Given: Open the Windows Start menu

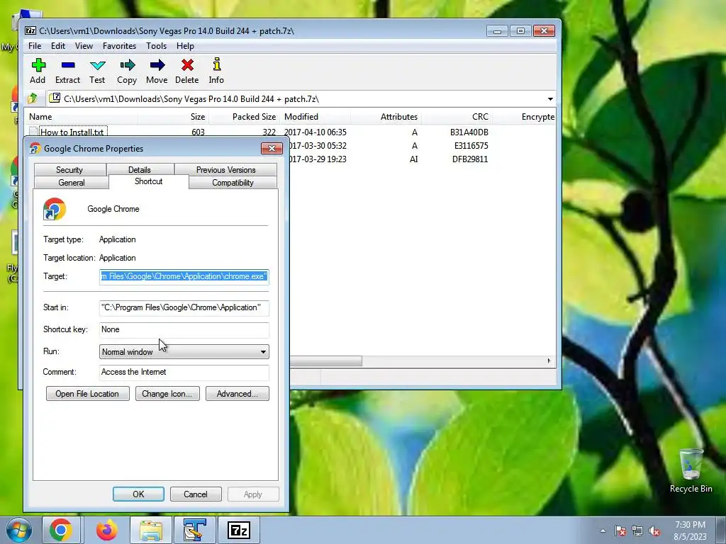Looking at the screenshot, I should coord(19,531).
